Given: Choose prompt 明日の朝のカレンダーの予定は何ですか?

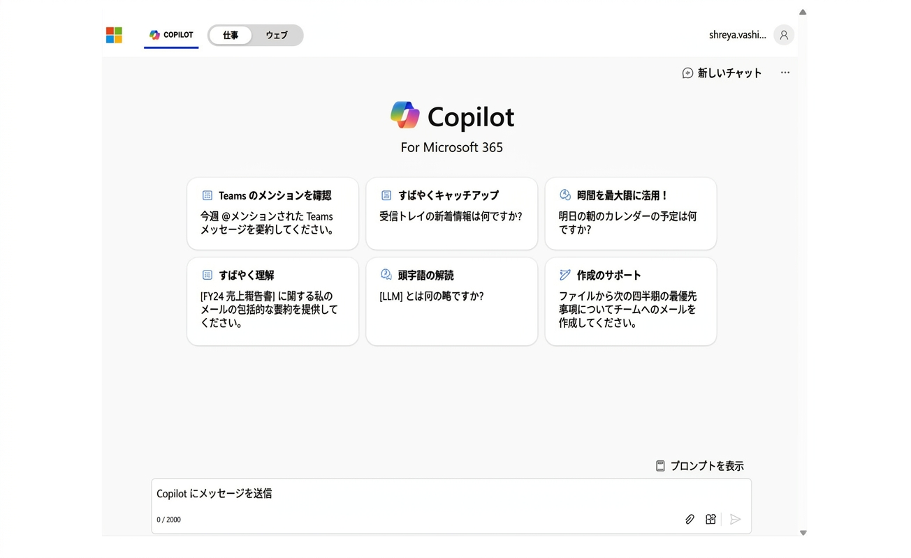Looking at the screenshot, I should click(x=627, y=223).
